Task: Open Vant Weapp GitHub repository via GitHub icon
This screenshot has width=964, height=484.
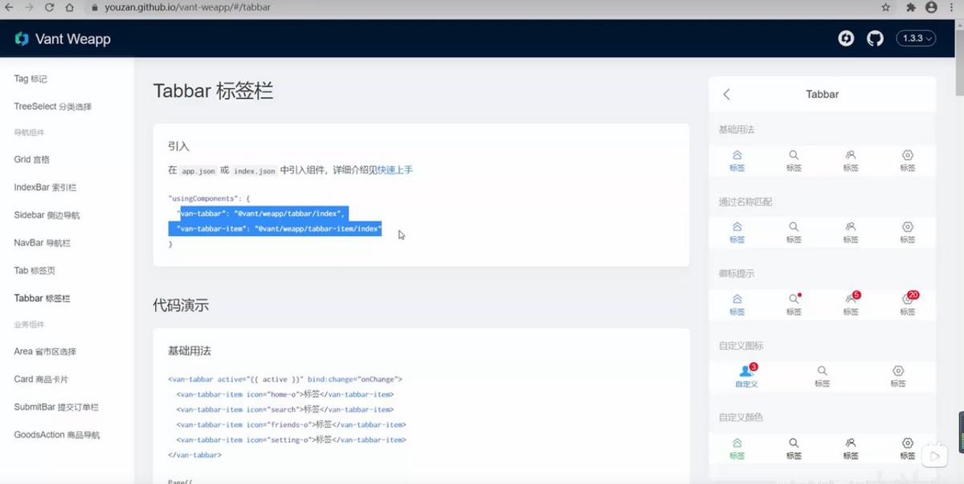Action: coord(875,37)
